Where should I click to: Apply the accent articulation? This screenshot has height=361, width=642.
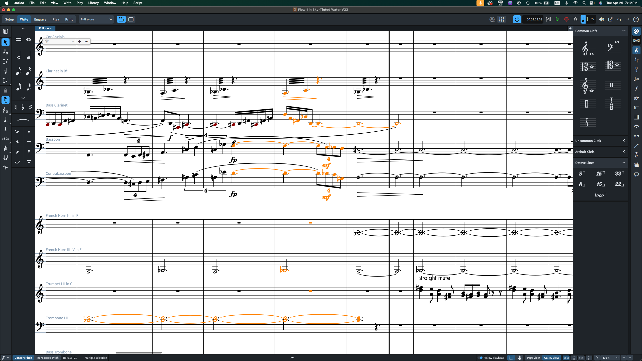point(17,132)
